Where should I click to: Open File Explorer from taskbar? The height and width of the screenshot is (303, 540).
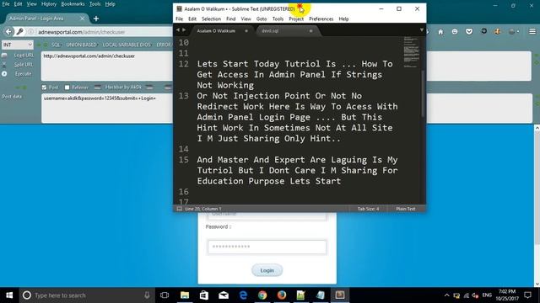185,295
